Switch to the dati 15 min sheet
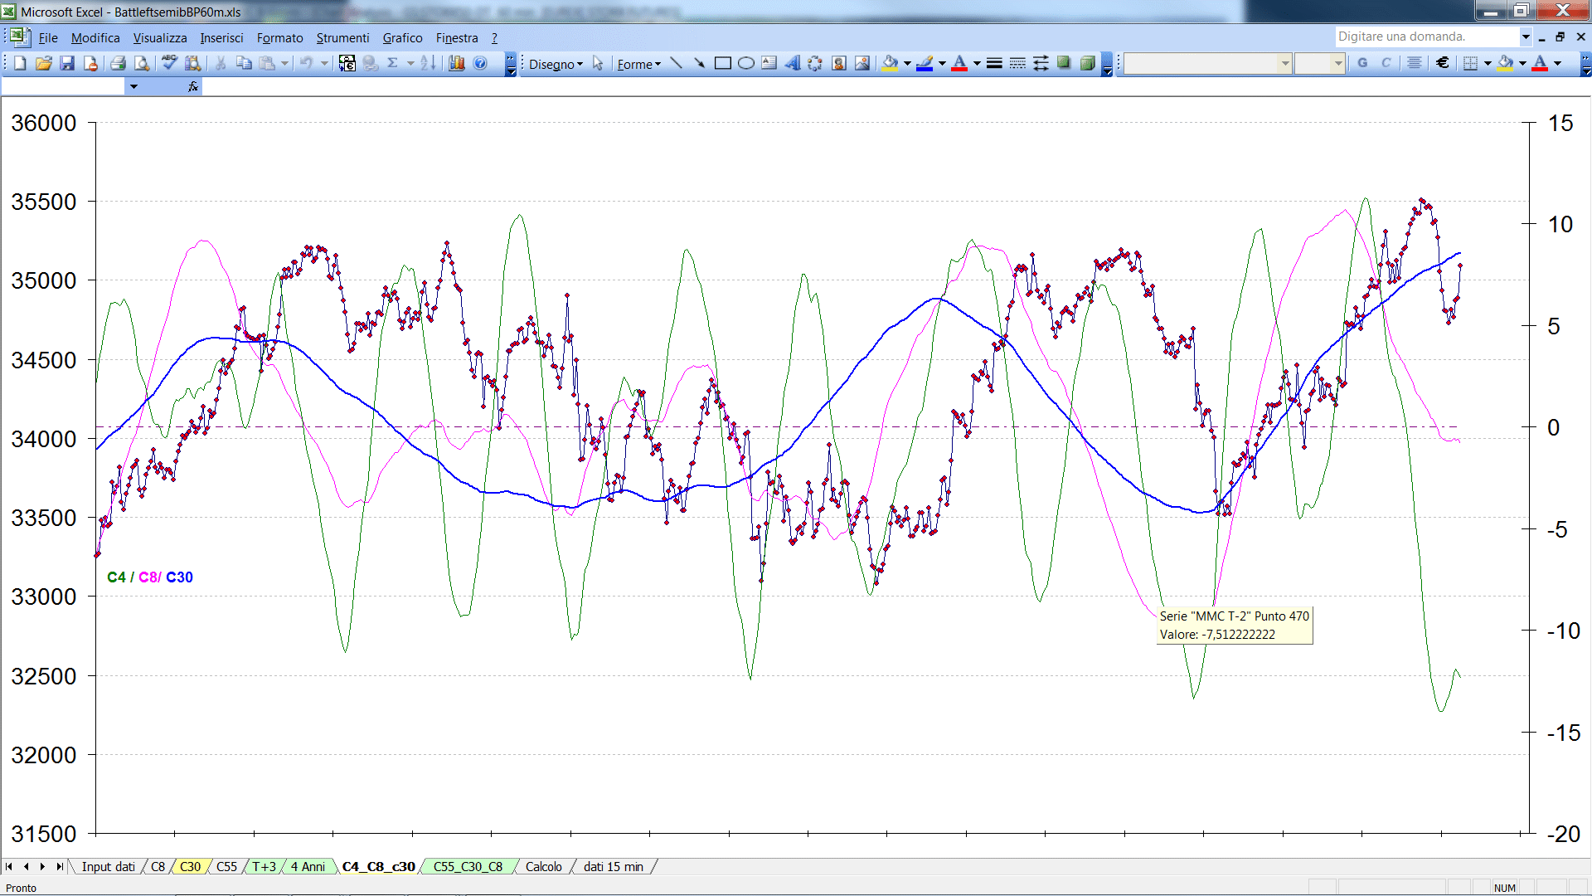1592x896 pixels. pyautogui.click(x=613, y=867)
